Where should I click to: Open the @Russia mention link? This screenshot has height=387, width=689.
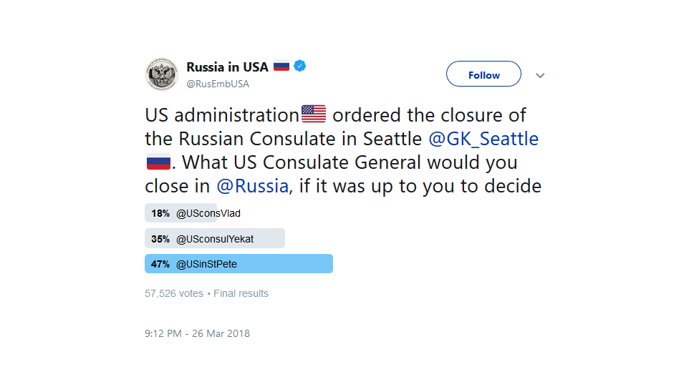252,186
